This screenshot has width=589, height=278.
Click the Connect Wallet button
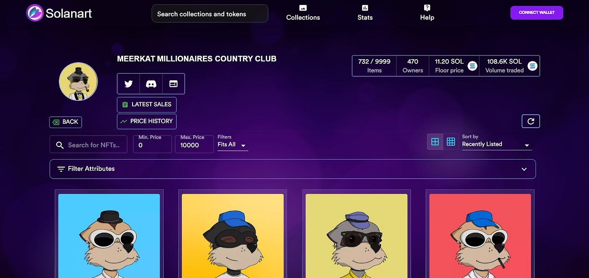tap(537, 13)
